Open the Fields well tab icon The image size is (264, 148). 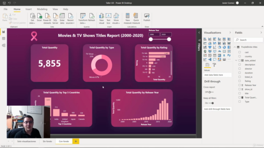207,65
